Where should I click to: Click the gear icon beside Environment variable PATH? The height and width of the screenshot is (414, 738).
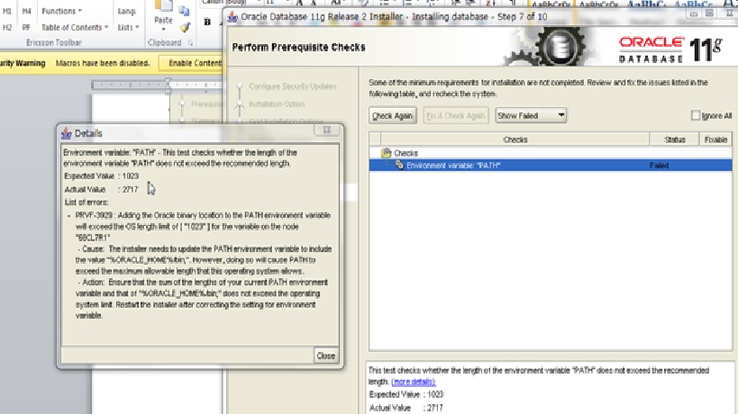(398, 166)
